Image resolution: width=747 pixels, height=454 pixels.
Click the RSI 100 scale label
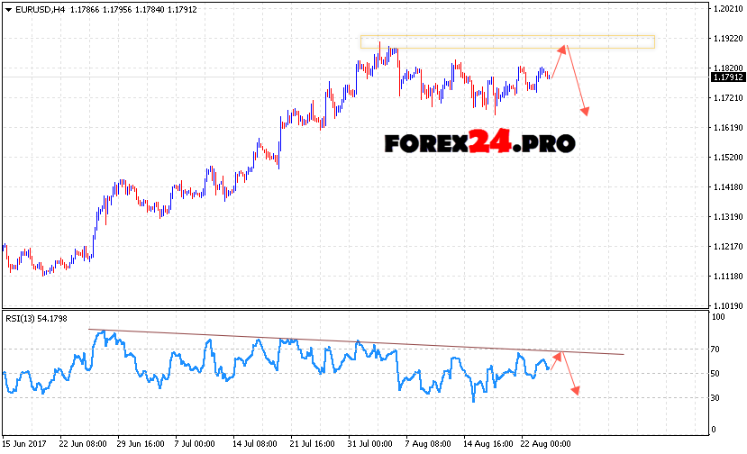[x=719, y=318]
